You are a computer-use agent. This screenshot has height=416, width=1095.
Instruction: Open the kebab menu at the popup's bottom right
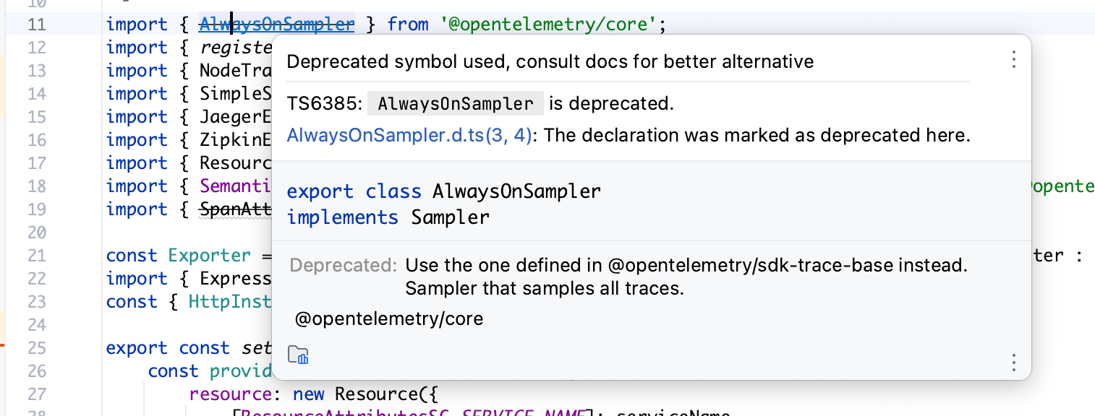tap(1013, 362)
